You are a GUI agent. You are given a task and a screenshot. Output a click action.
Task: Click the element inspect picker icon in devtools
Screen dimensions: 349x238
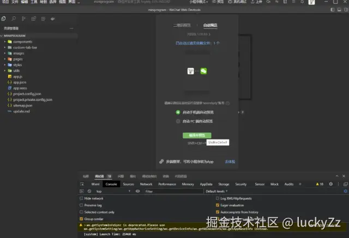click(82, 184)
